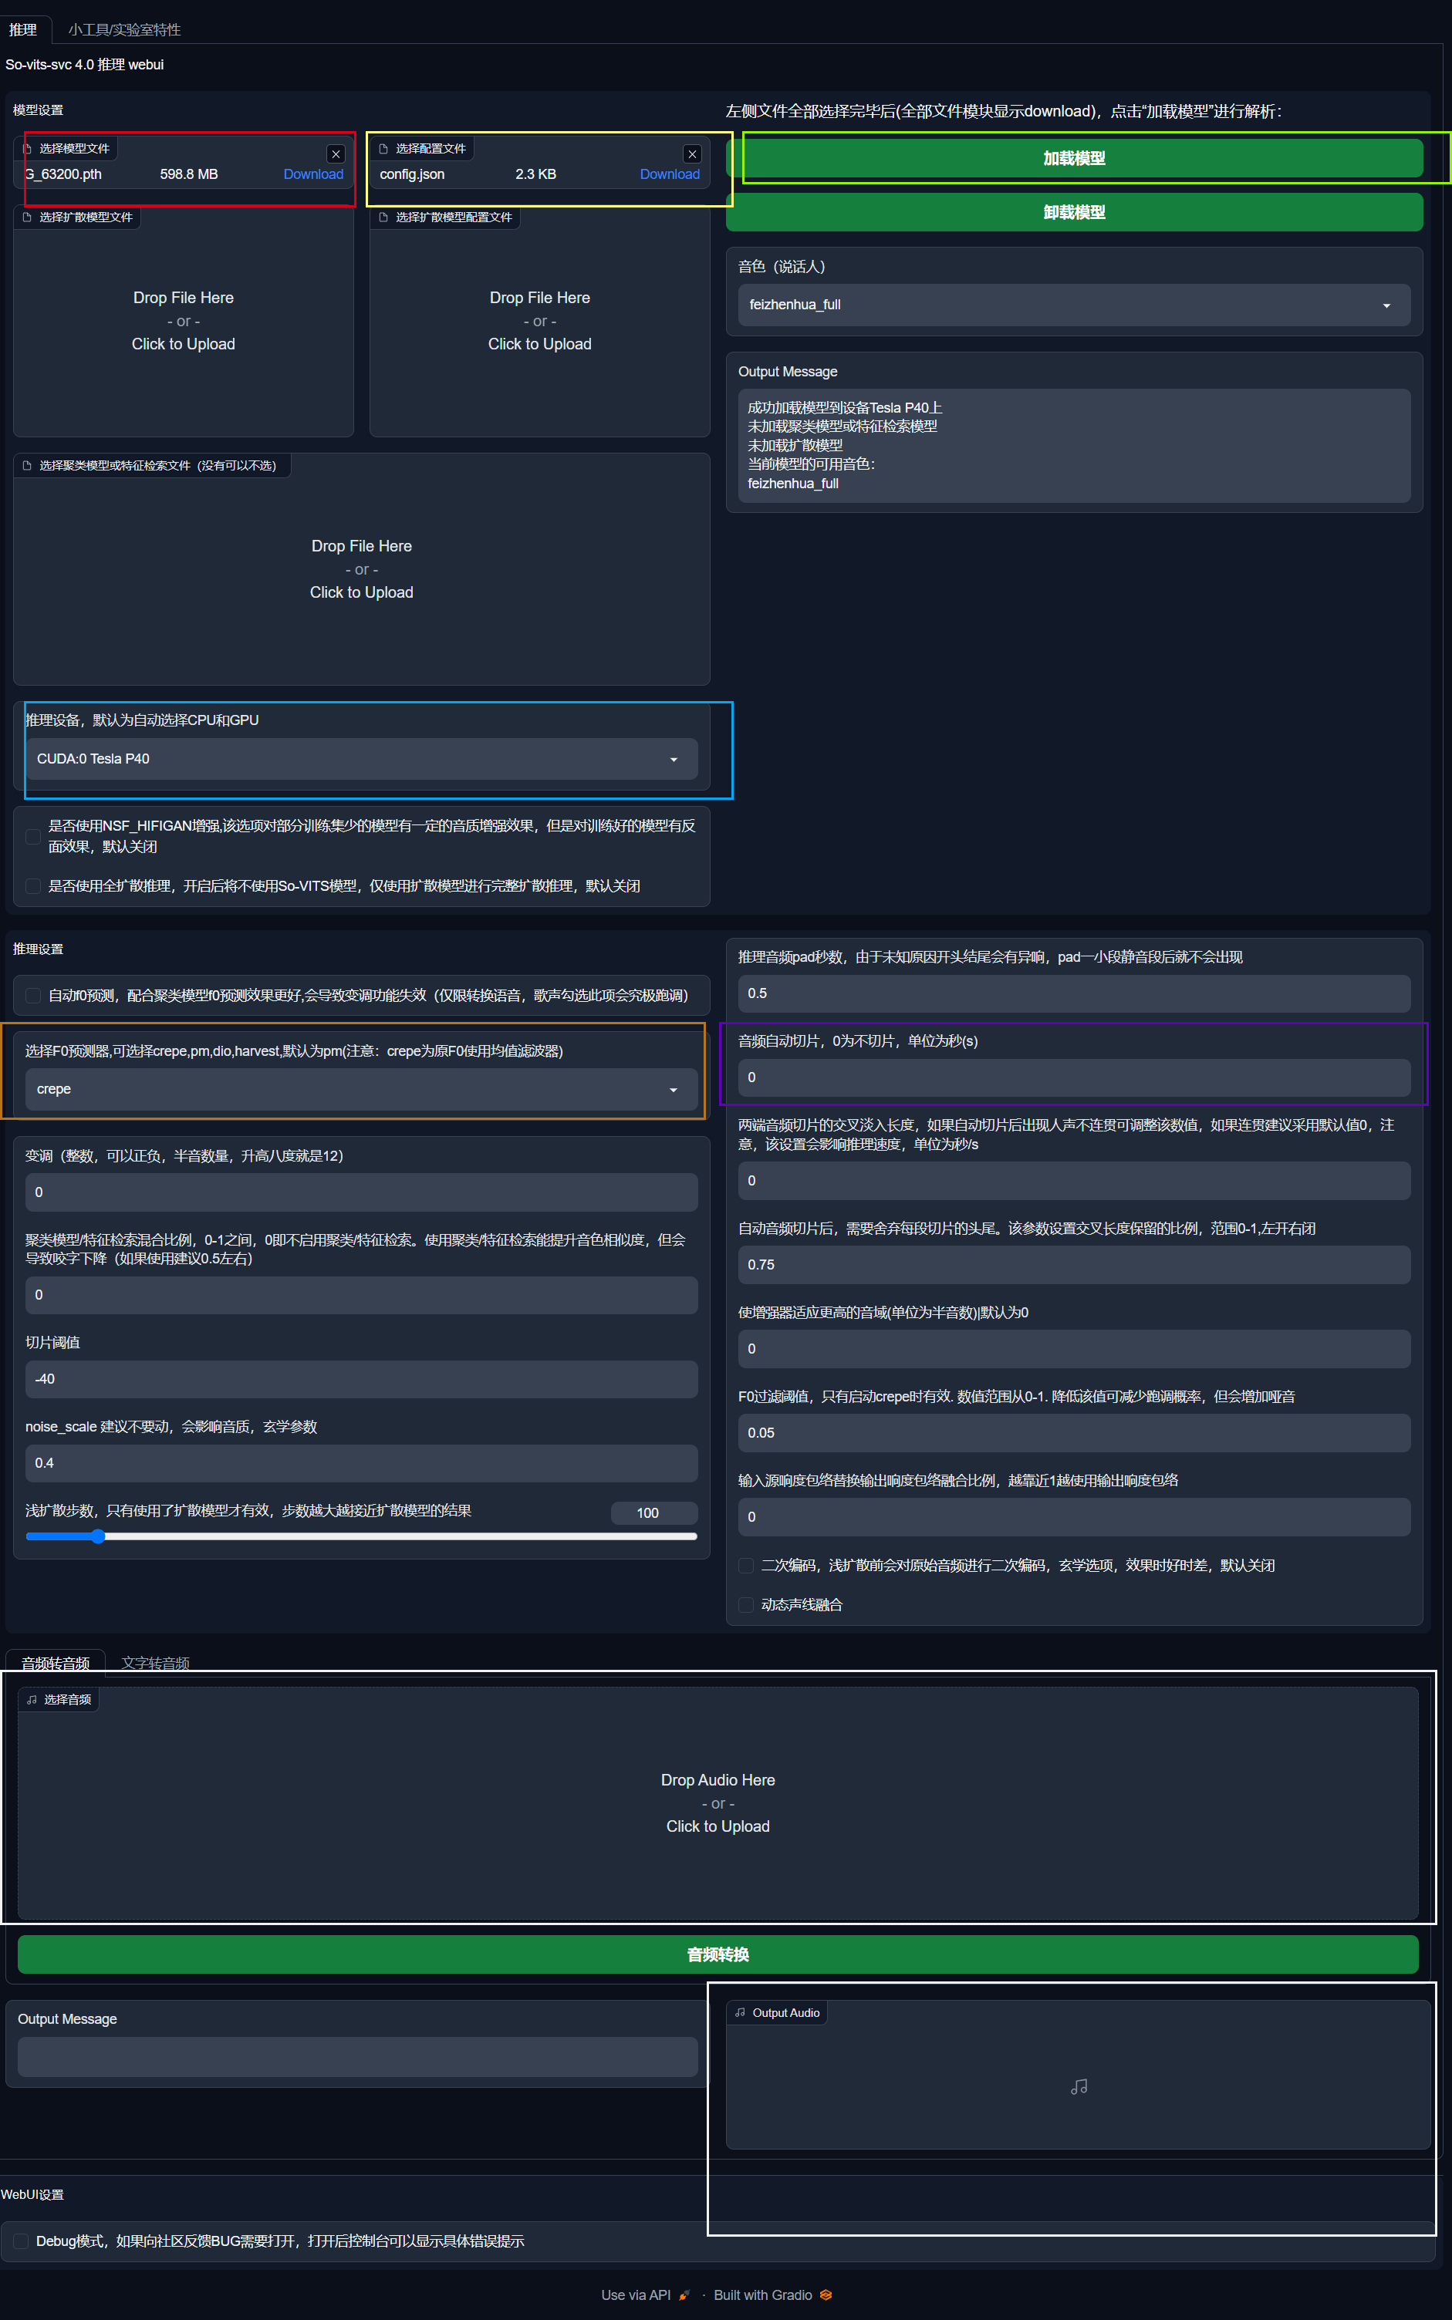The height and width of the screenshot is (2320, 1452).
Task: Click the 音频转换 convert button
Action: click(718, 1954)
